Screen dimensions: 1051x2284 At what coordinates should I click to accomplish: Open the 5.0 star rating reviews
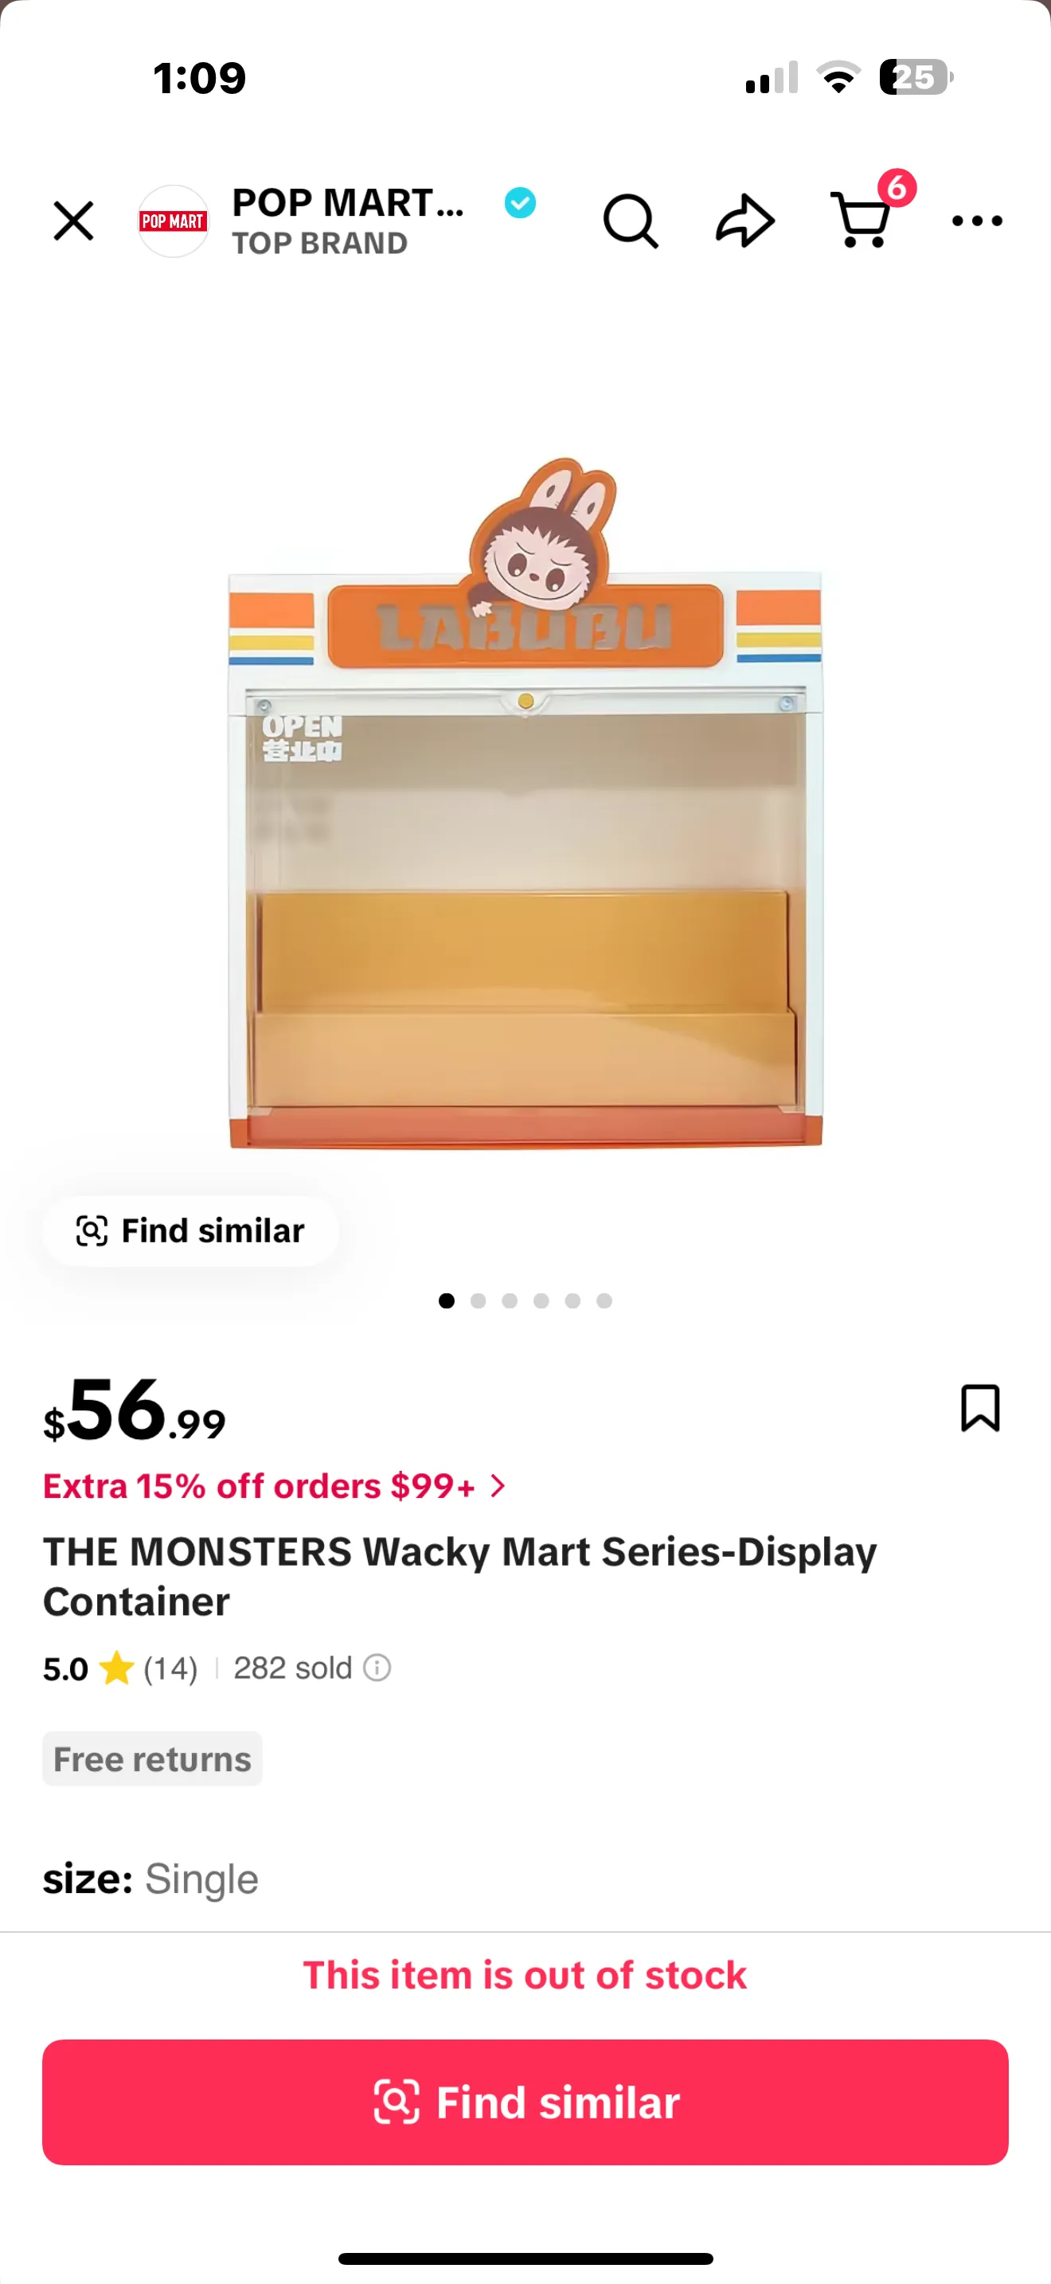coord(119,1668)
